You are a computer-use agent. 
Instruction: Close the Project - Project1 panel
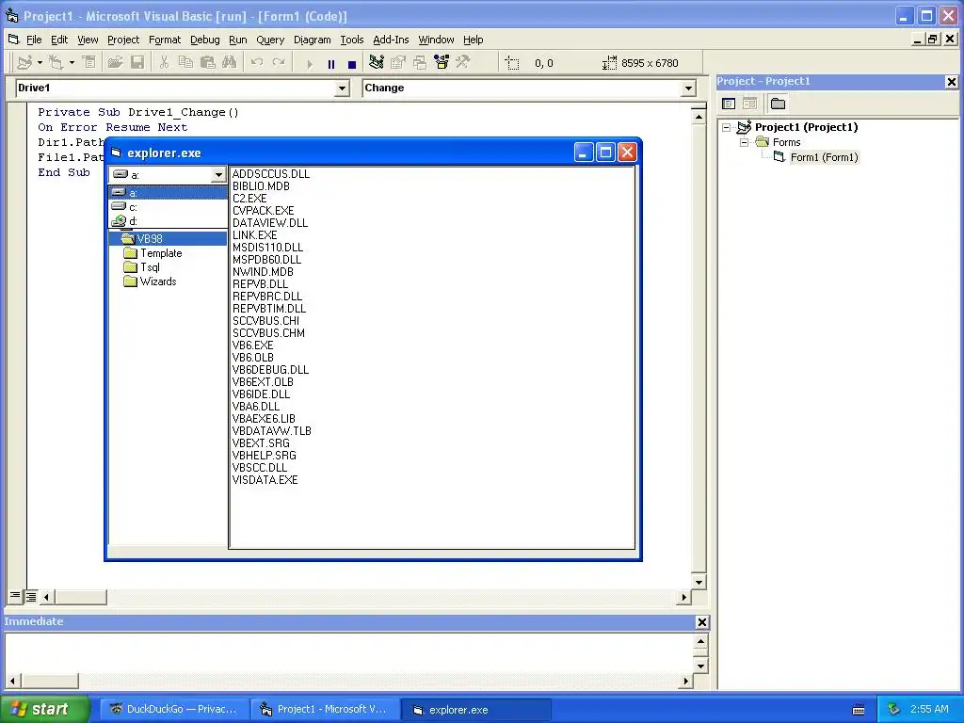click(x=951, y=82)
